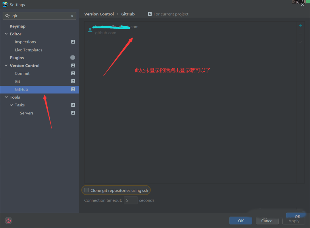Click the project icon beside Commit
This screenshot has width=310, height=228.
coord(73,73)
